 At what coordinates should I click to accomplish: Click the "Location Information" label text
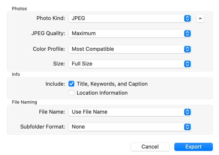tap(102, 93)
